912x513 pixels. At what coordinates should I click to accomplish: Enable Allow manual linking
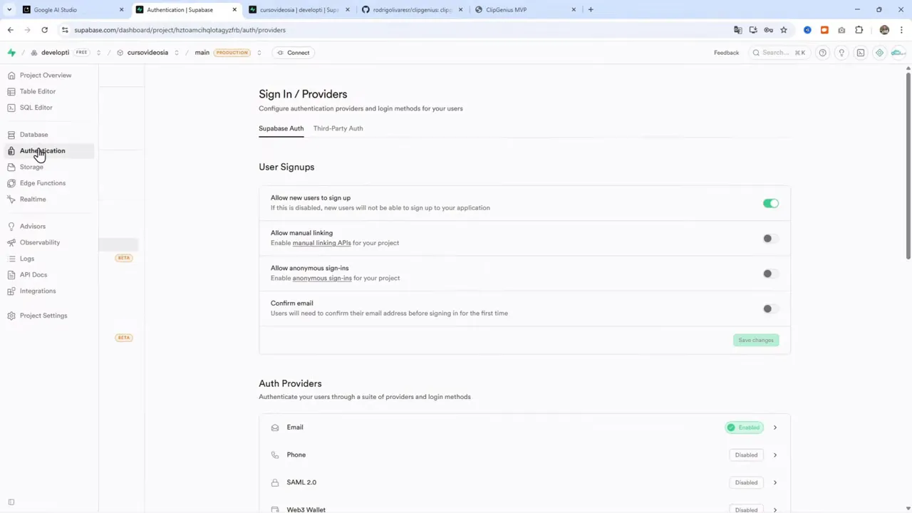767,238
